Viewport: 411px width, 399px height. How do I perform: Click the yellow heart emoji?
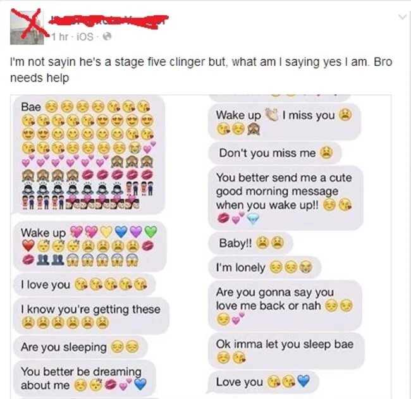[x=106, y=231]
